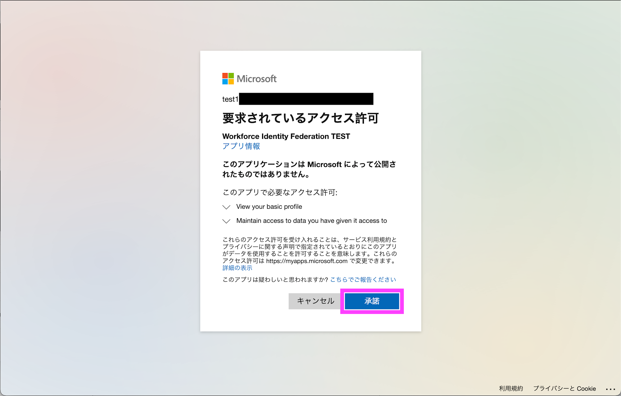Click the 要求されているアクセス許可 heading

(x=300, y=118)
